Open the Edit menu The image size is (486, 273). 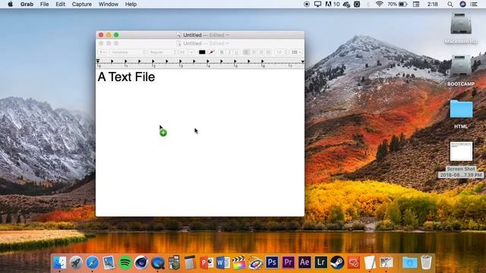pos(61,5)
